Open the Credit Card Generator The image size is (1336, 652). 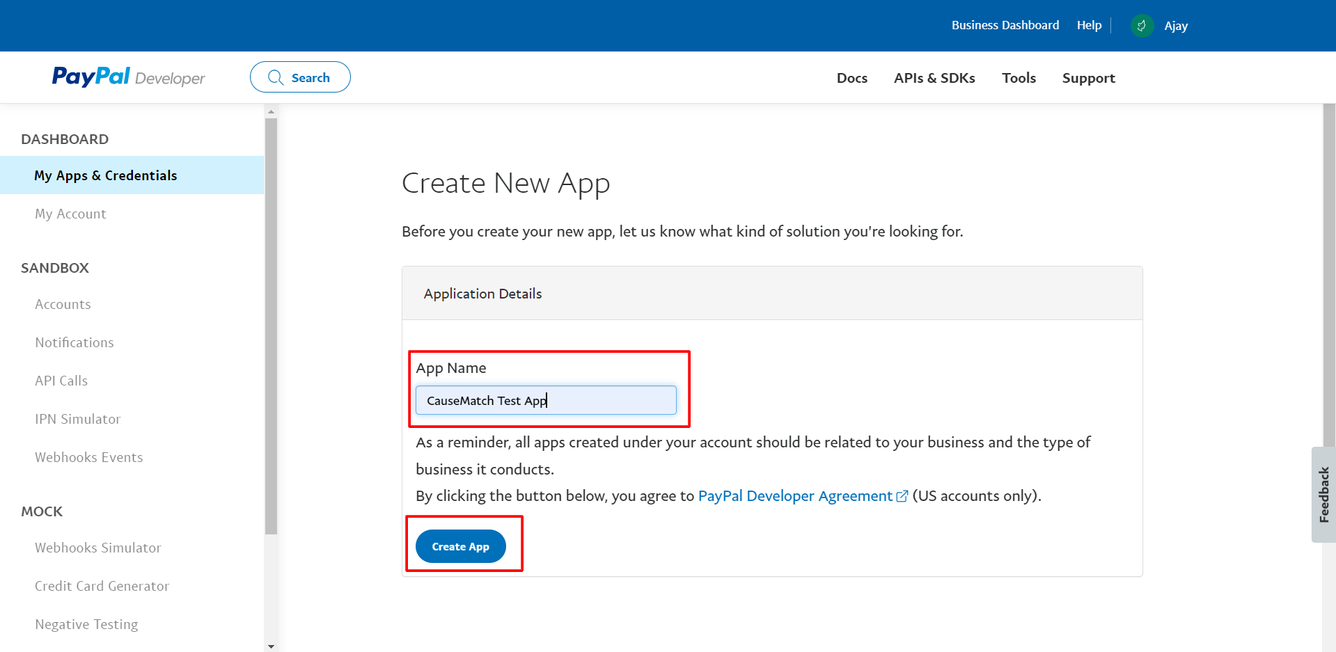pos(102,586)
